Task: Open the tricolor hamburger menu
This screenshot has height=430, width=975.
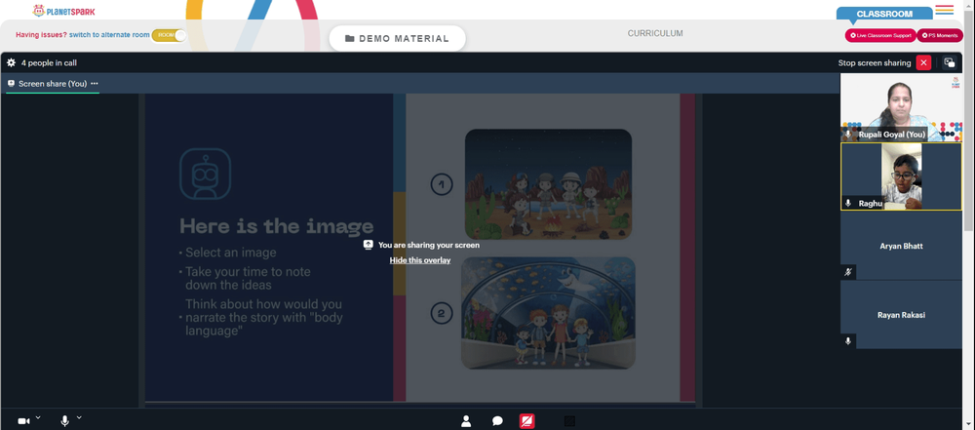Action: (944, 10)
